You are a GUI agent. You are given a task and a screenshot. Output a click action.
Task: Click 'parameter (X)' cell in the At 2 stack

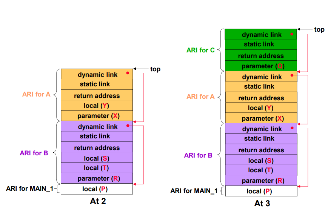tap(97, 115)
